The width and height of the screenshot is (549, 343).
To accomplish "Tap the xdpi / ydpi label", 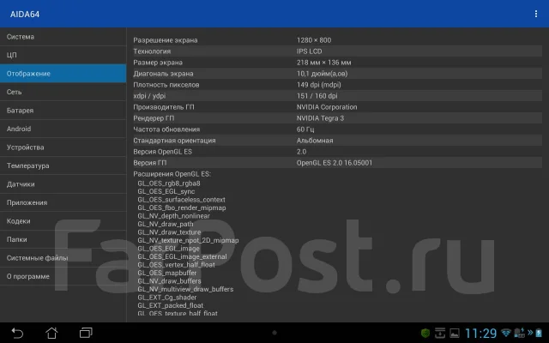I will [x=149, y=96].
